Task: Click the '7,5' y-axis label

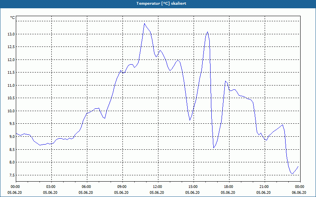Action: coord(12,175)
